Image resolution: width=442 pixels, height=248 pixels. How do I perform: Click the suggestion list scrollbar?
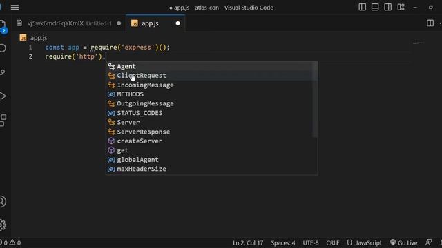[x=315, y=100]
